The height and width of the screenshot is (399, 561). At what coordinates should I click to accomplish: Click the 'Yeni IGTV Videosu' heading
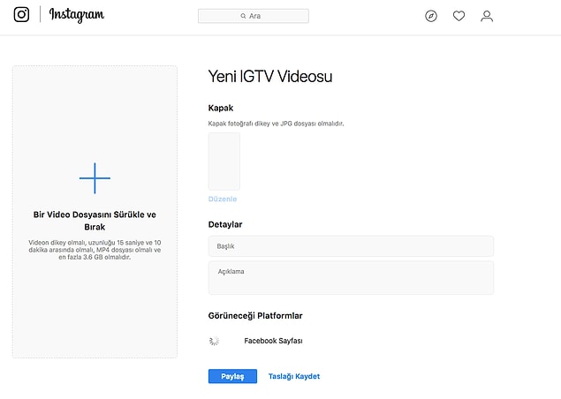point(270,76)
